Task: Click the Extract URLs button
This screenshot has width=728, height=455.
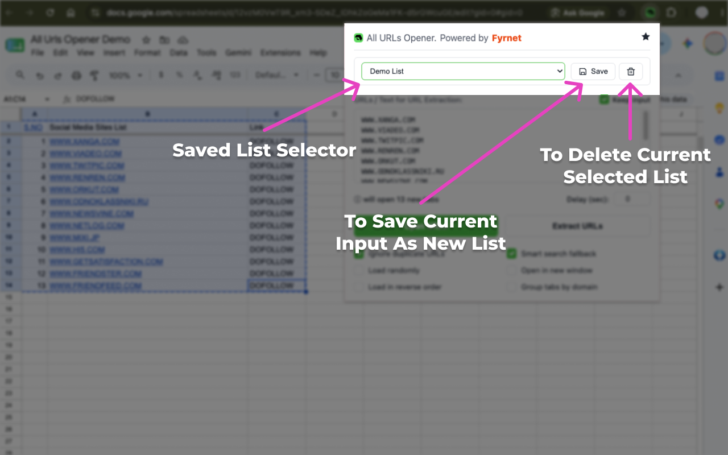Action: (577, 226)
